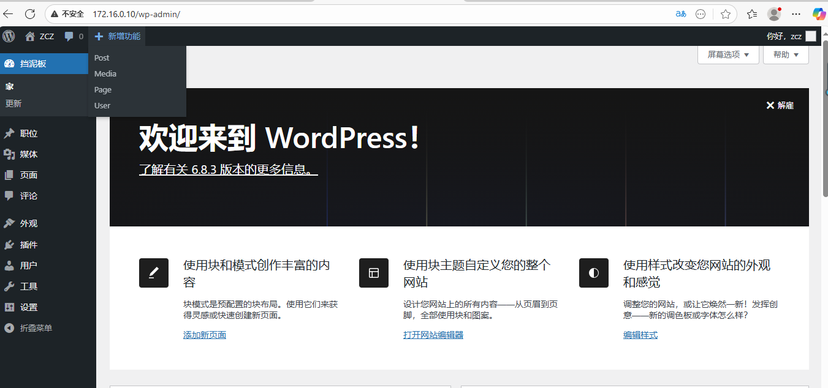Open site home icon next to ZCZ
Viewport: 828px width, 388px height.
[30, 36]
